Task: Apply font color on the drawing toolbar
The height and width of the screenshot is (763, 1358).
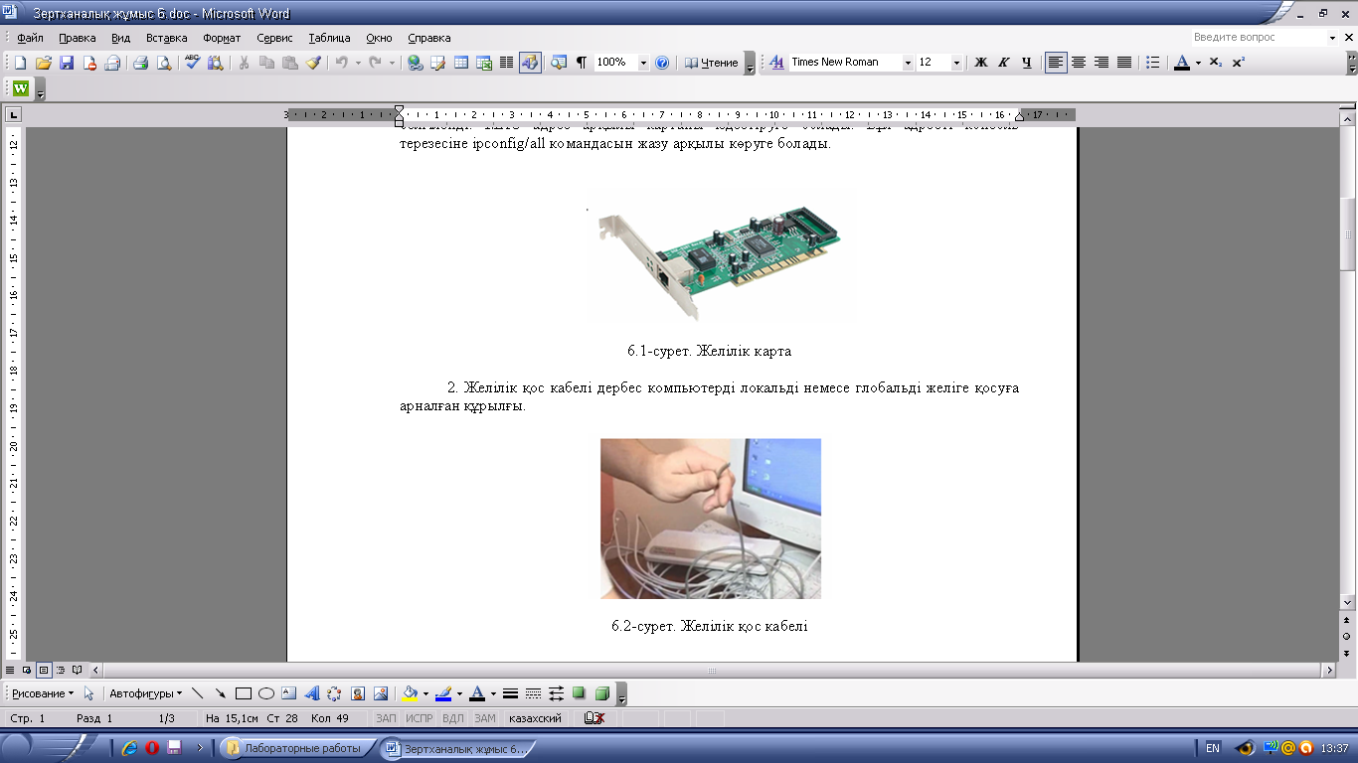Action: (x=476, y=693)
